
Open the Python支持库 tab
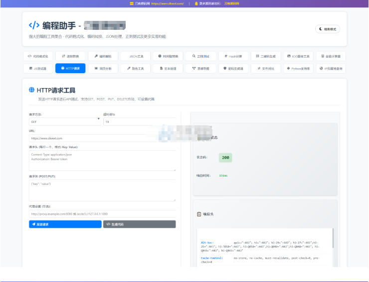point(298,69)
